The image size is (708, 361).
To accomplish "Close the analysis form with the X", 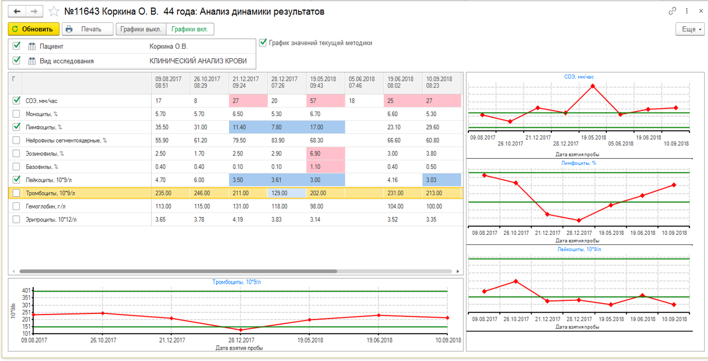I will [701, 11].
